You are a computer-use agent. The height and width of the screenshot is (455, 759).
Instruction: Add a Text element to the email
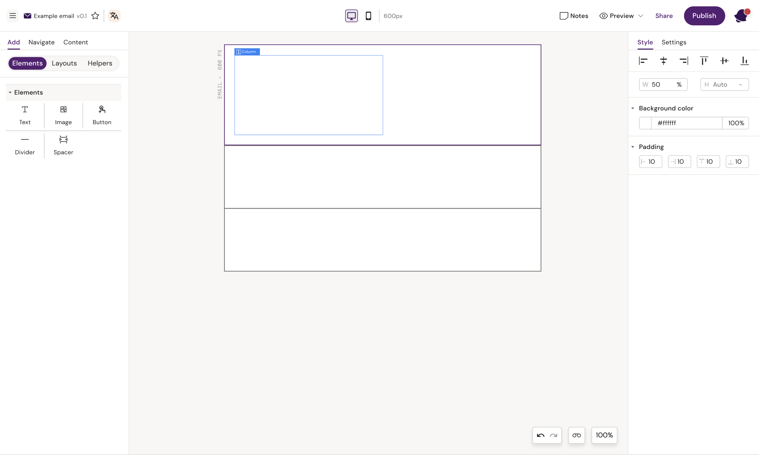pos(25,116)
